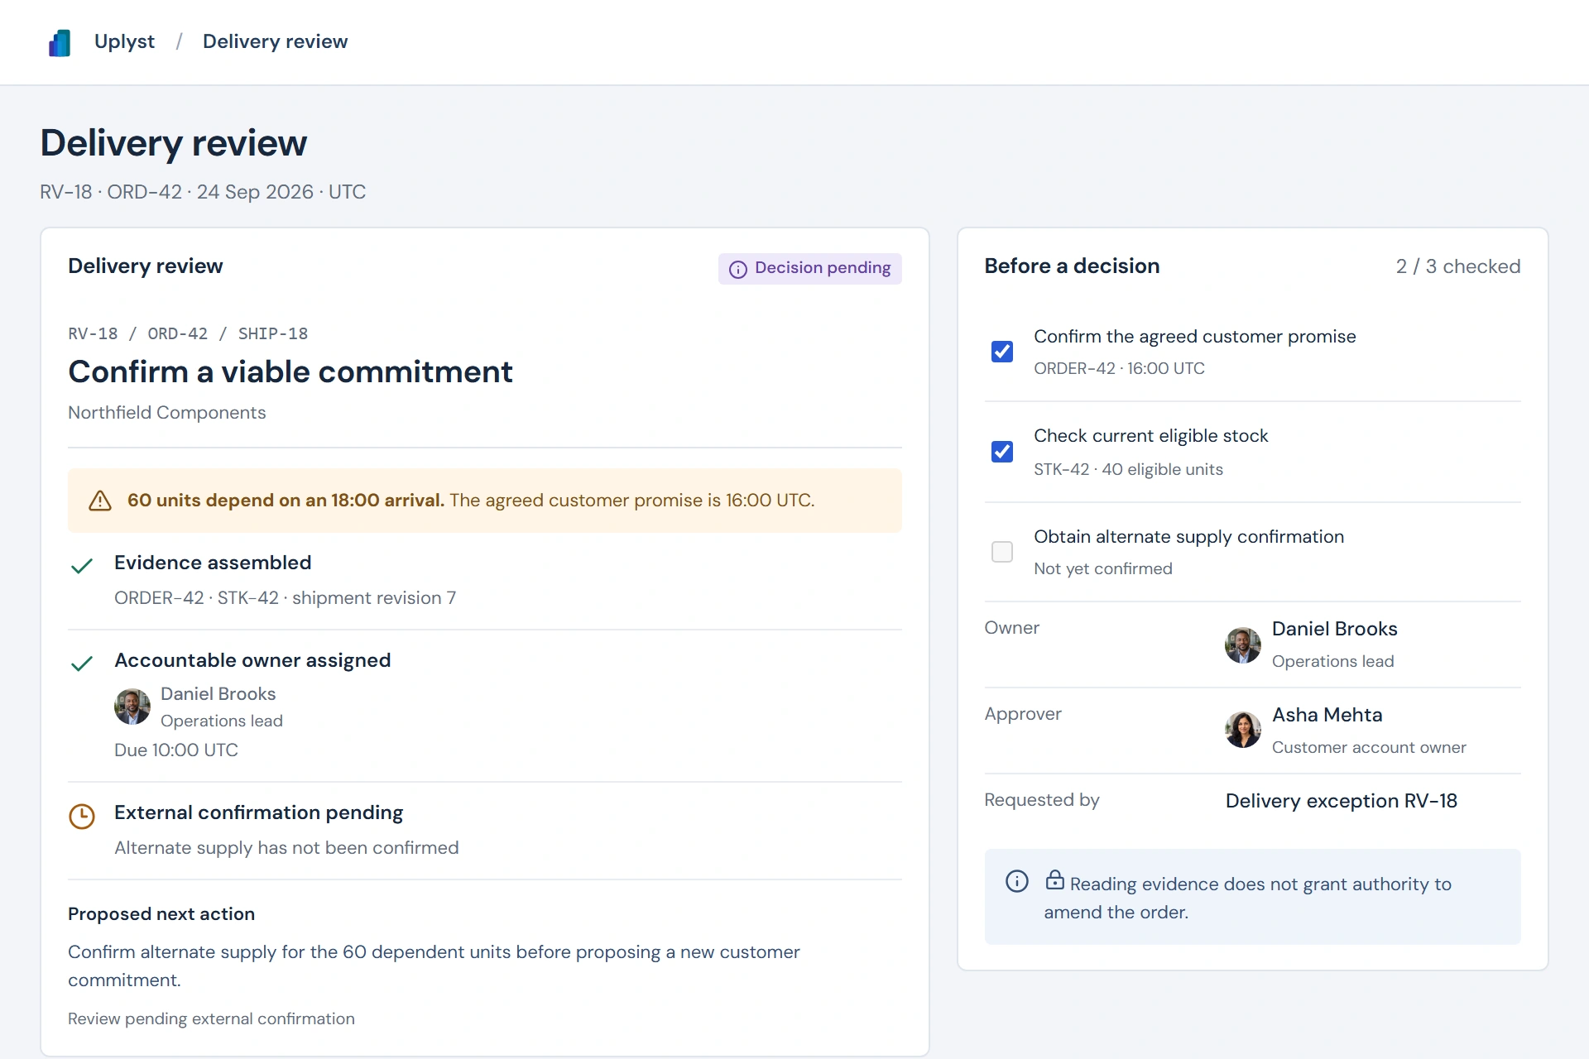
Task: Open the Uplyst breadcrumb link
Action: 124,41
